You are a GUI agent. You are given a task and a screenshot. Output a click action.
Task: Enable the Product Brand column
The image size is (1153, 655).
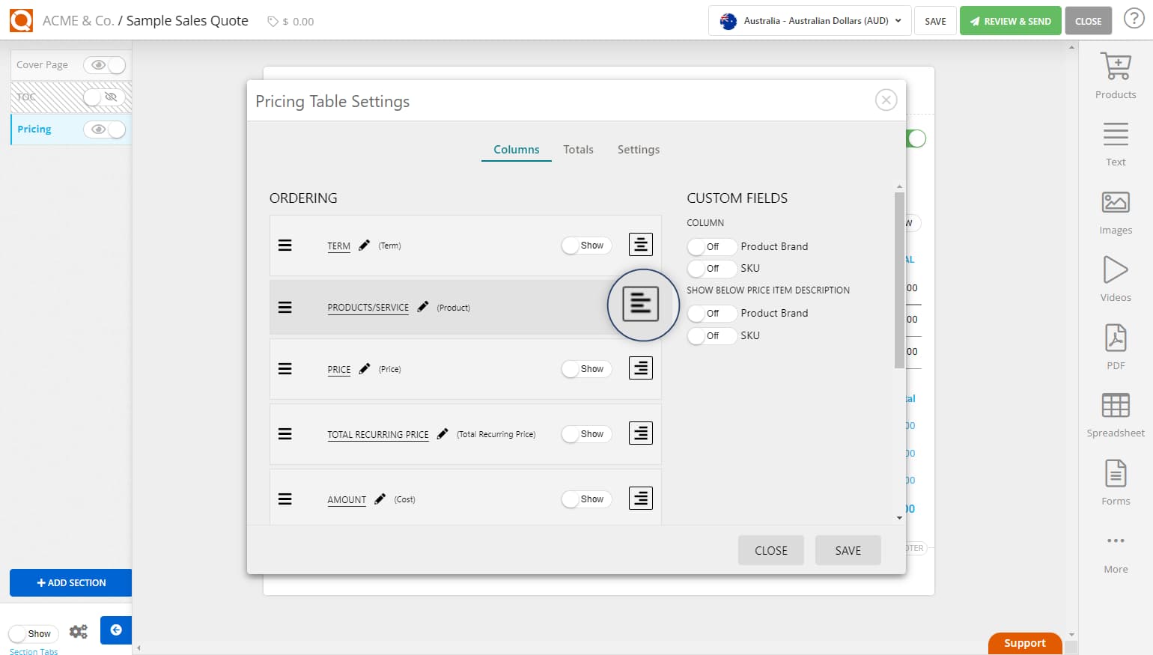pos(711,246)
